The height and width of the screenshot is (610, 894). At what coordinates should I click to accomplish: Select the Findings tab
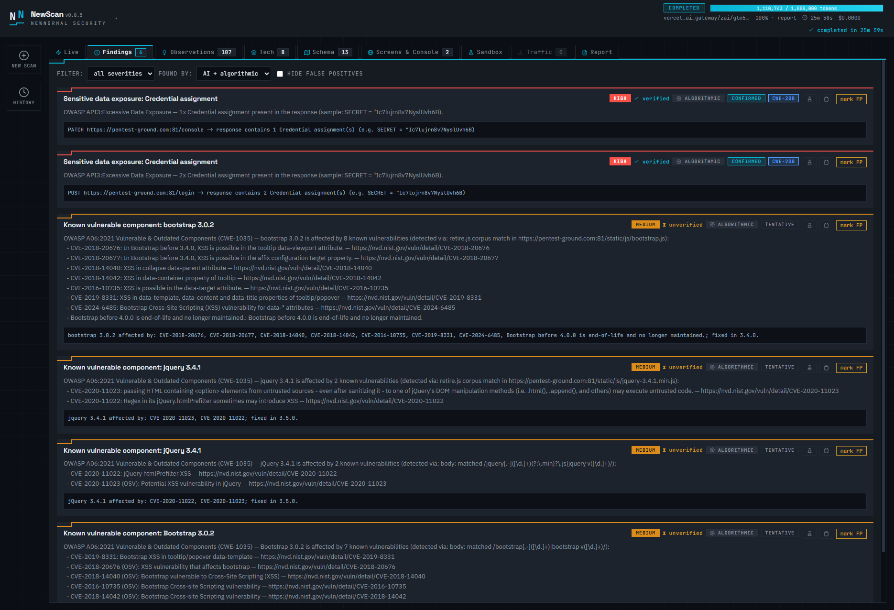(x=120, y=52)
